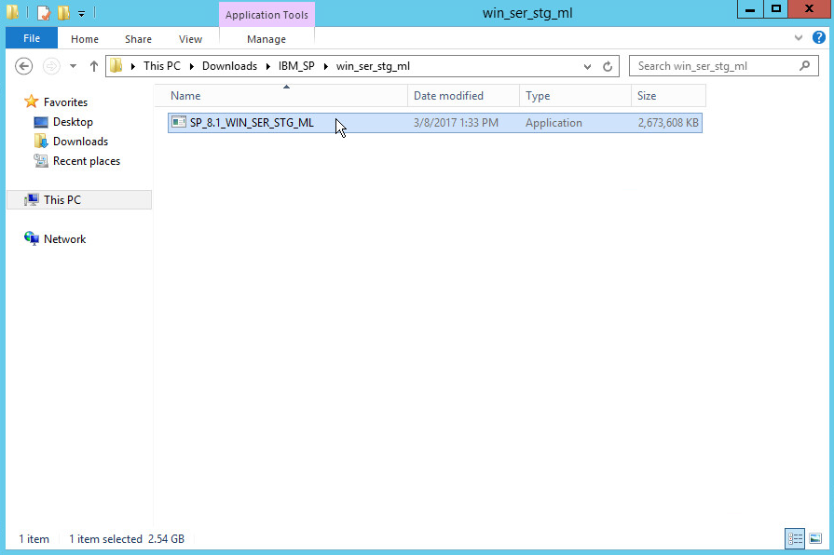Open the recent locations dropdown arrow
834x555 pixels.
73,66
